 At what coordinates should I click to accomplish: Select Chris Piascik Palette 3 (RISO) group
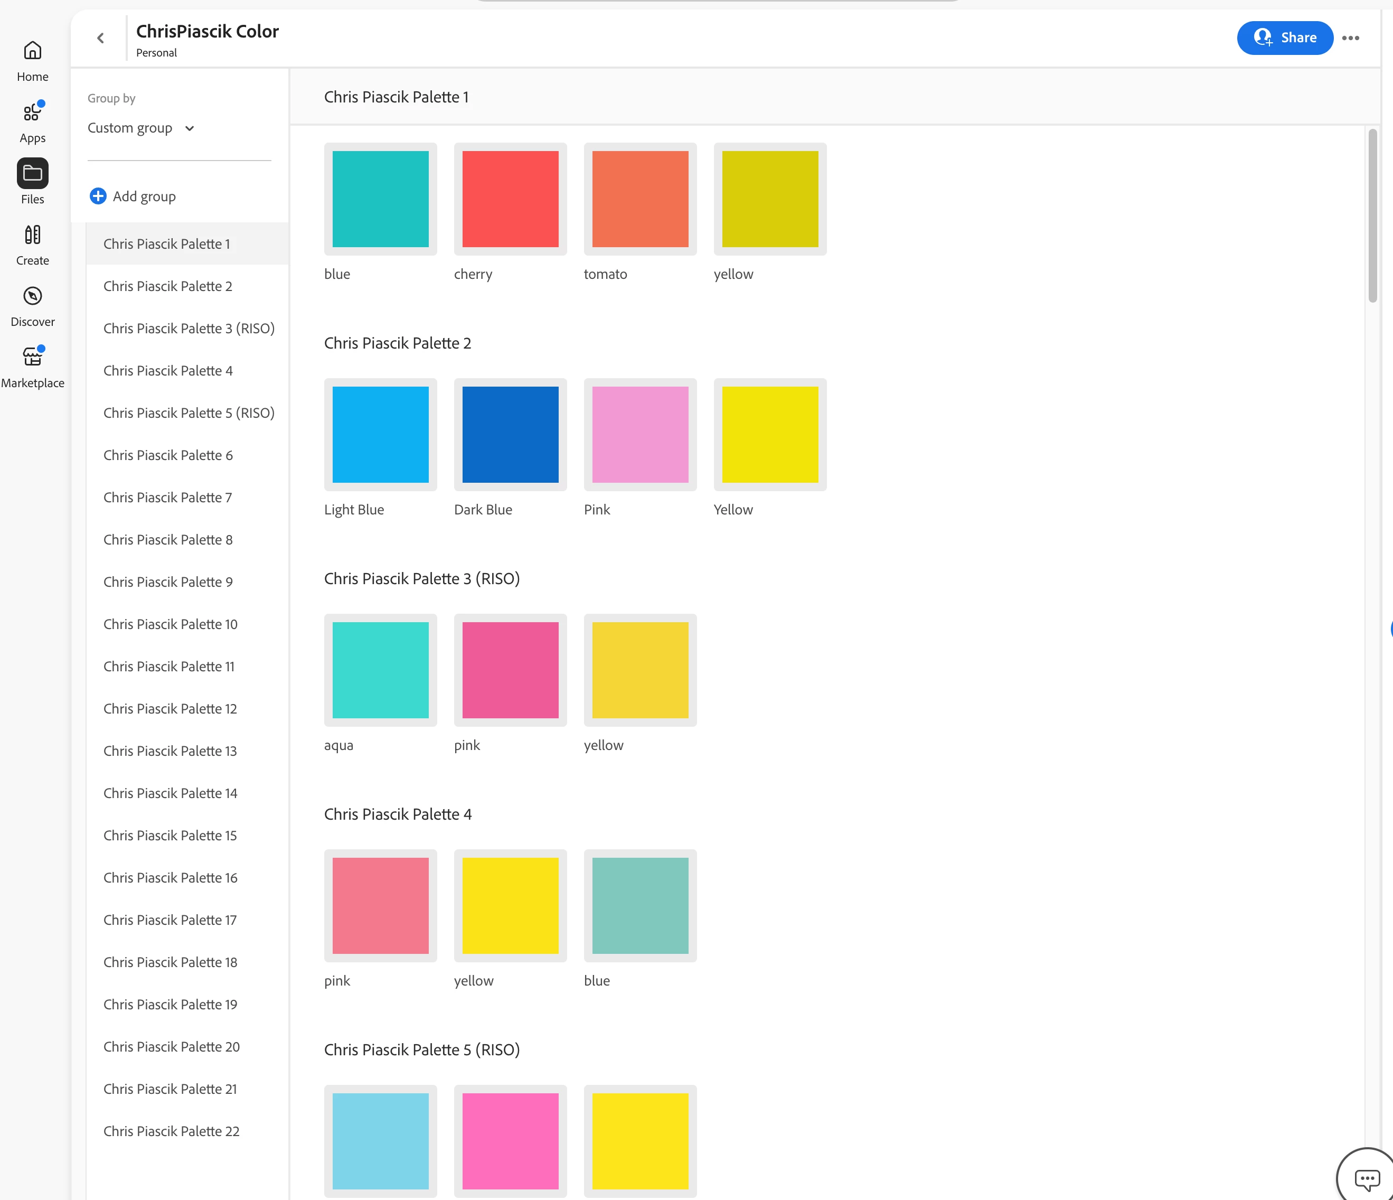tap(189, 329)
